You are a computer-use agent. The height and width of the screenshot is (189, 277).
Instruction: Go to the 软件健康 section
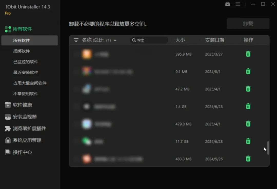click(22, 105)
